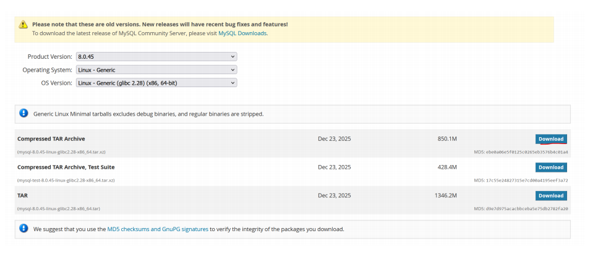
Task: Select the TAR row title
Action: [22, 196]
